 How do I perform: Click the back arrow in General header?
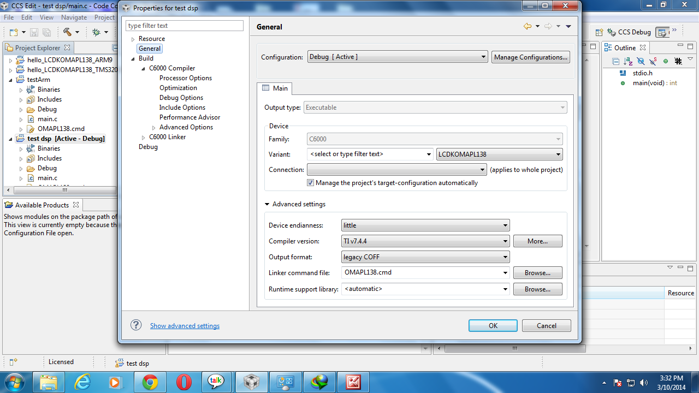[x=528, y=26]
